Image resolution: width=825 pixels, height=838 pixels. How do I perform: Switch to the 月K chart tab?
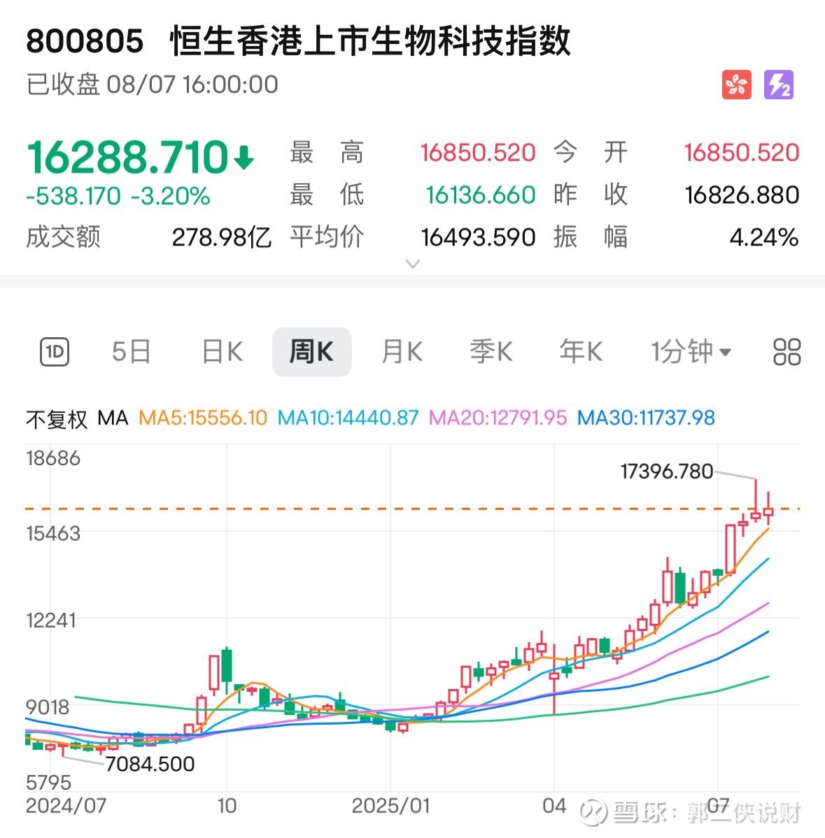402,352
